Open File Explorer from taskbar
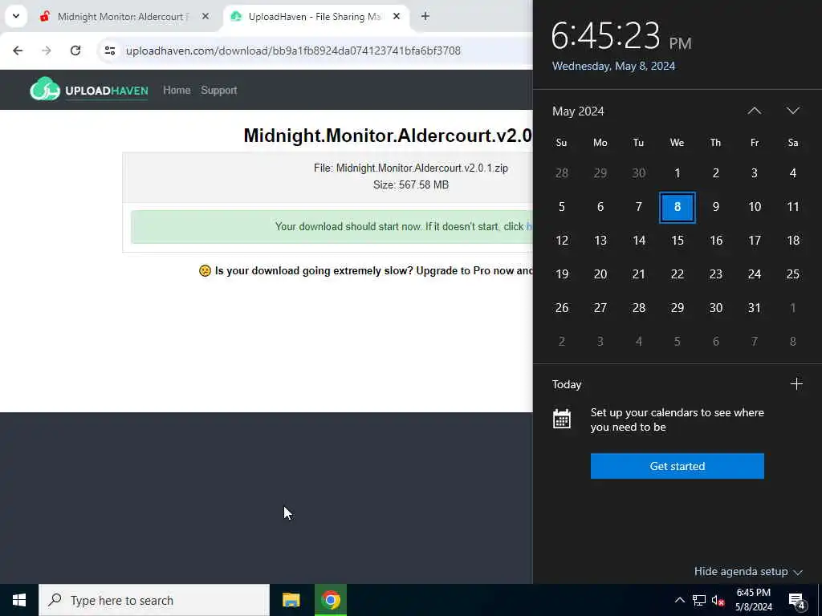The width and height of the screenshot is (822, 616). point(291,600)
